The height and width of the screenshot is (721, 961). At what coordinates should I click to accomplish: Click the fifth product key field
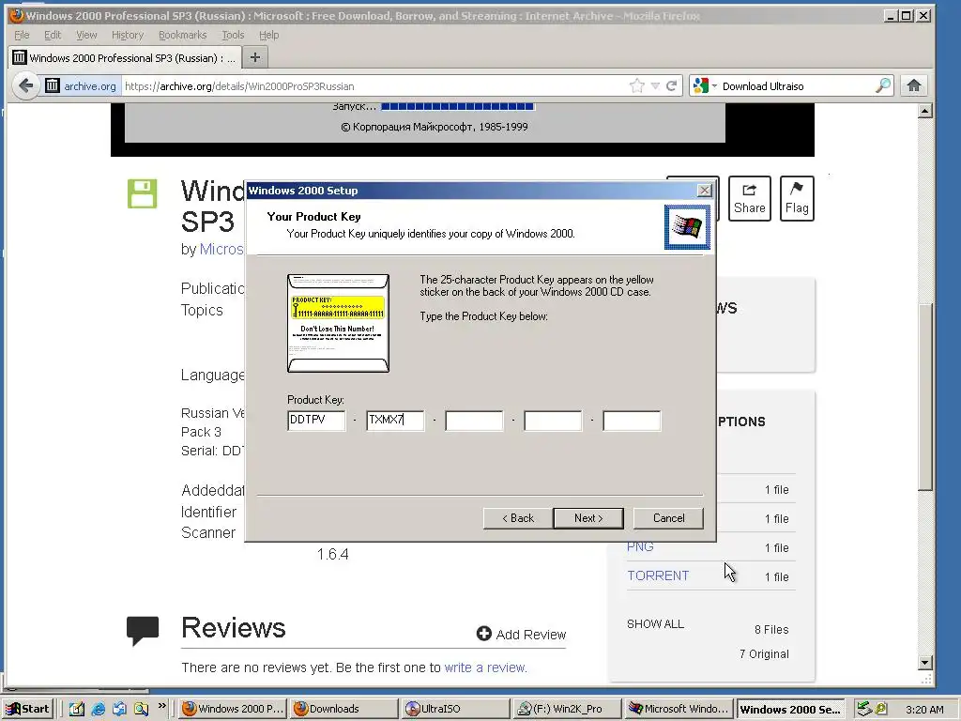pos(632,421)
